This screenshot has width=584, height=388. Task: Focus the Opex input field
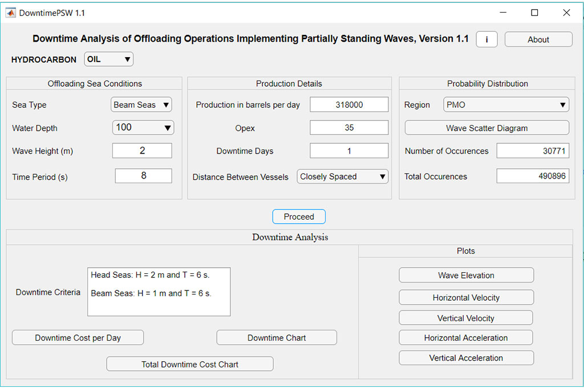[349, 128]
